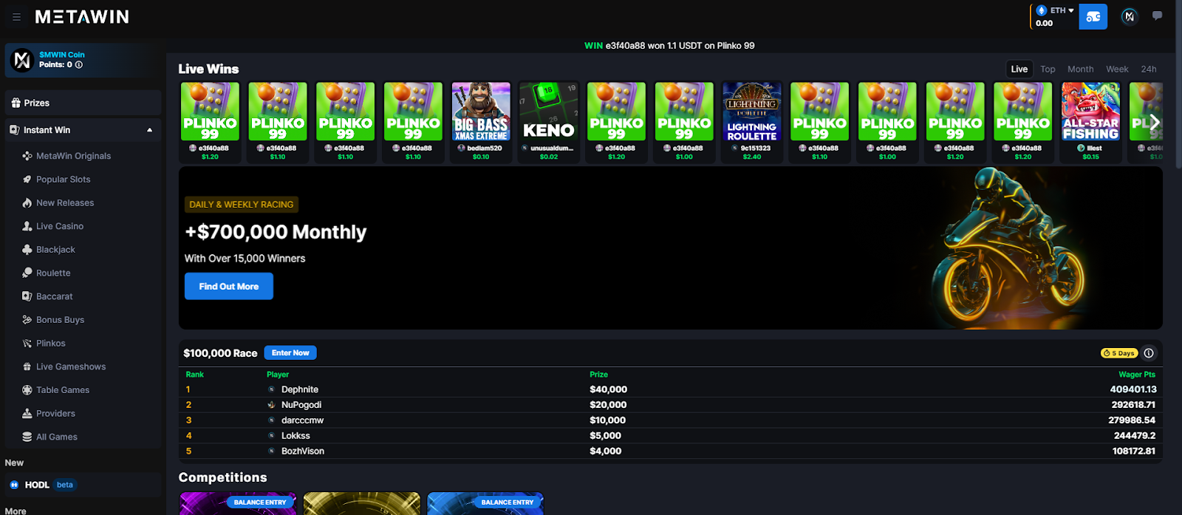Open the profile avatar in the header
Viewport: 1182px width, 515px height.
click(x=1129, y=16)
